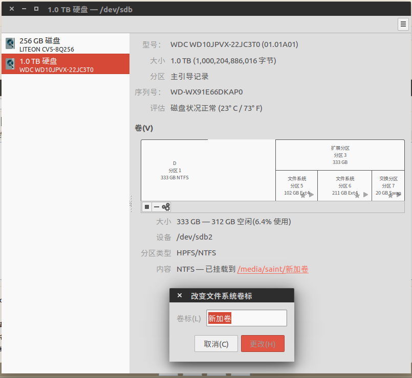Click the partition type HPFS/NTFS text

(197, 253)
